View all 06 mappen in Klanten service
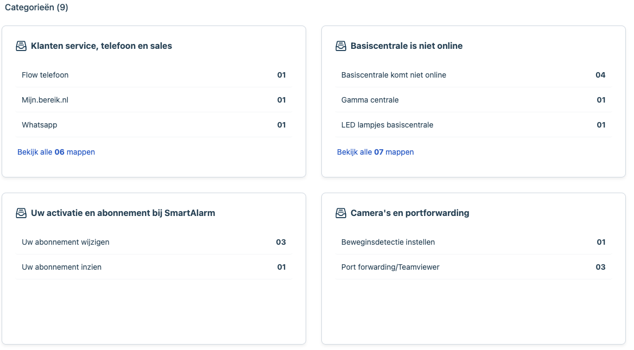Image resolution: width=634 pixels, height=350 pixels. [x=56, y=152]
